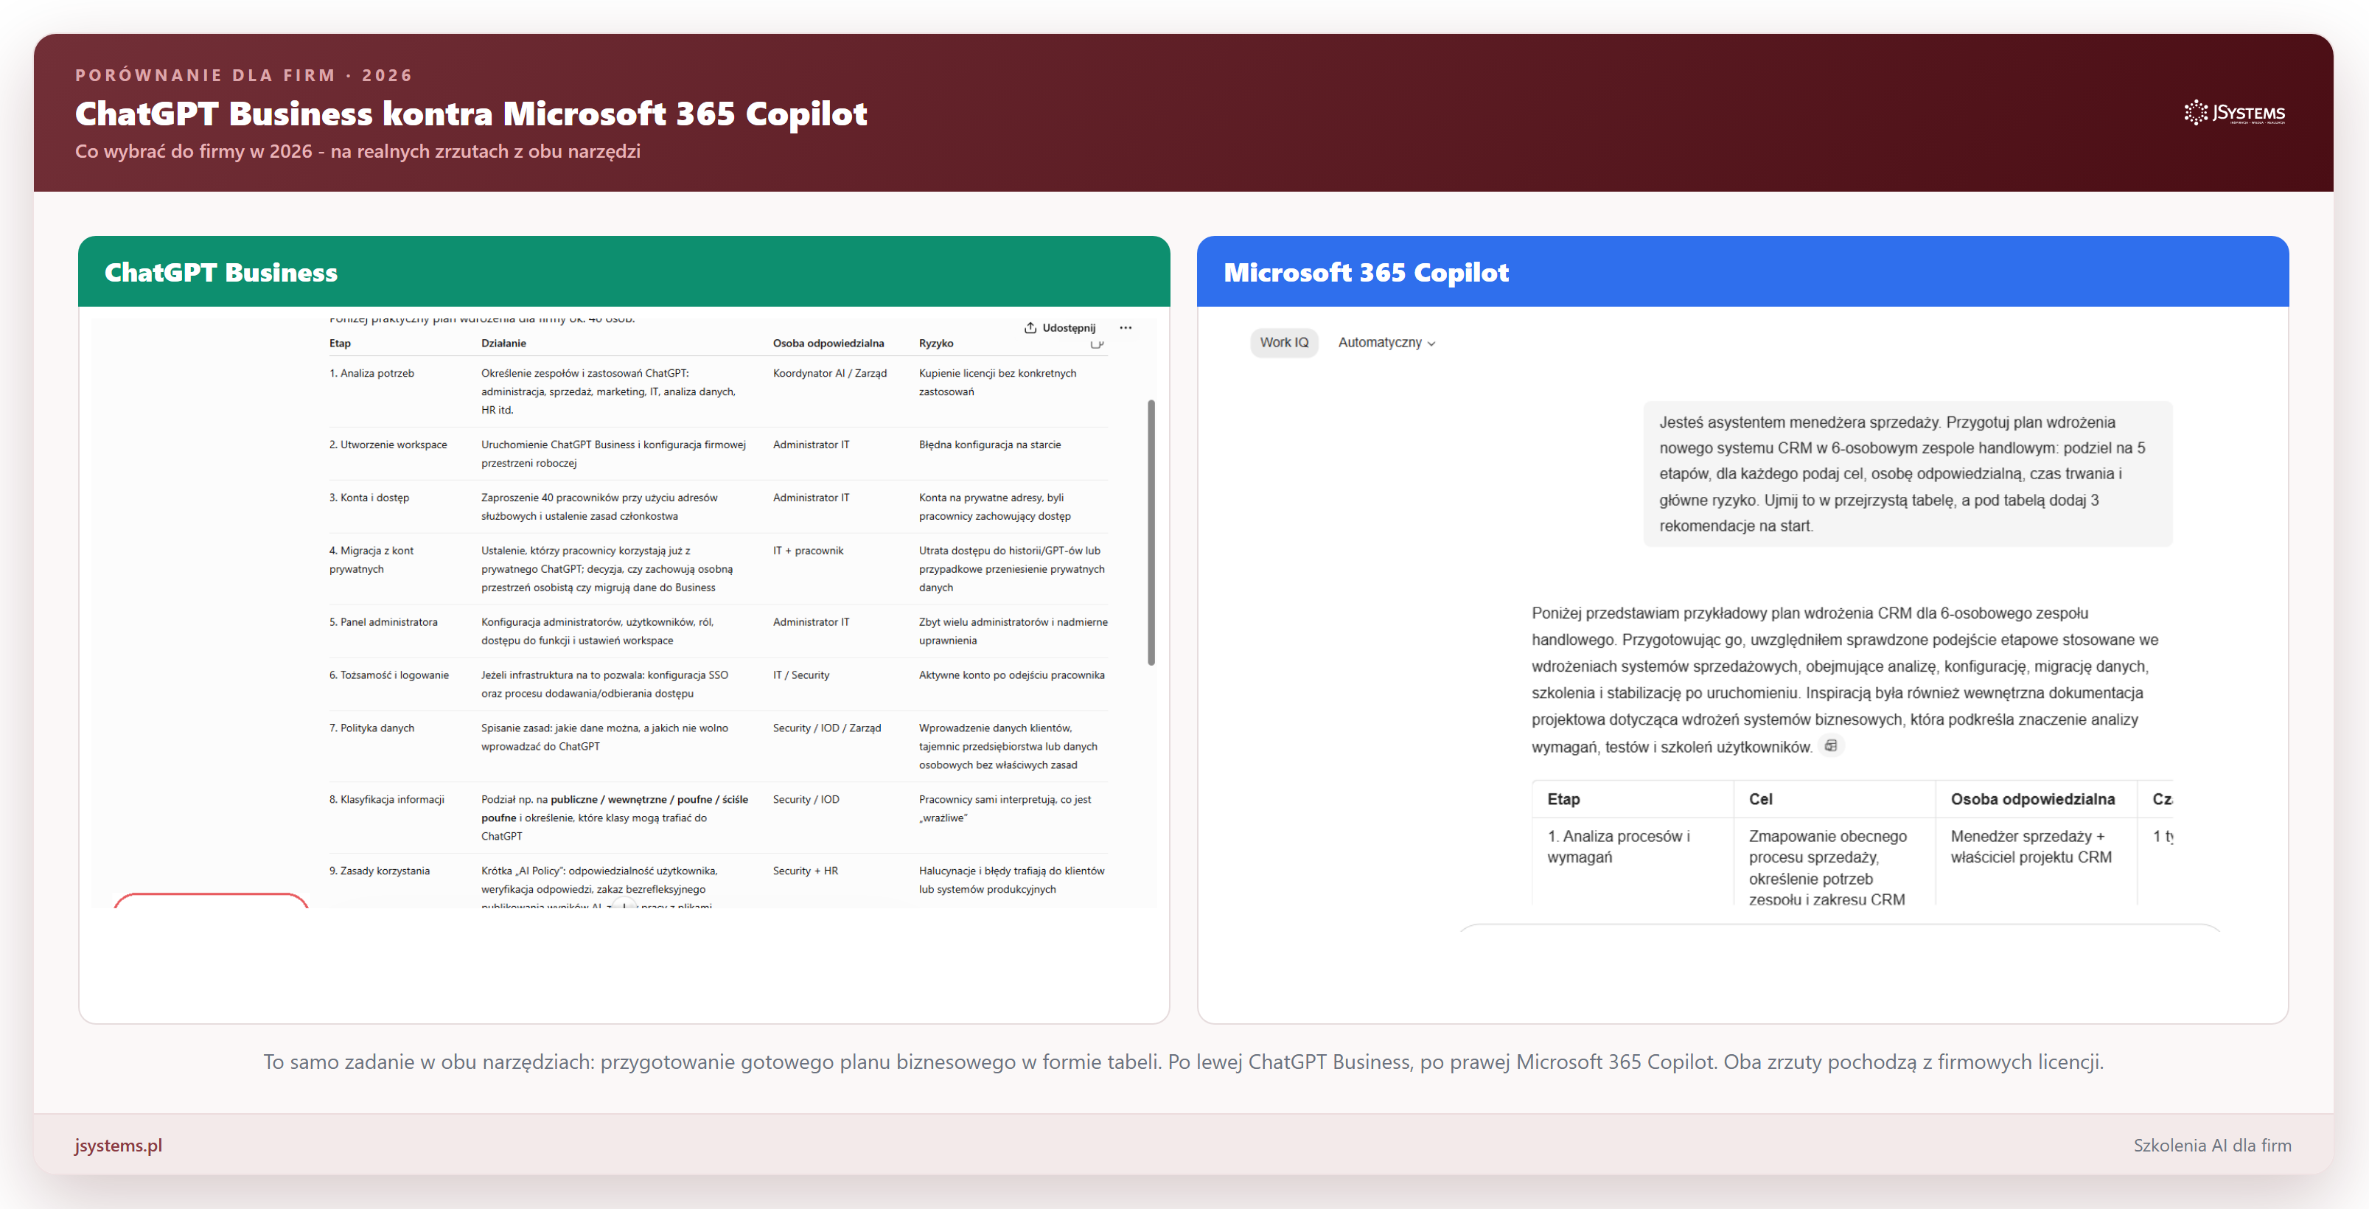
Task: Click the 'Security / IOD / Zarząd' cell
Action: pos(827,728)
